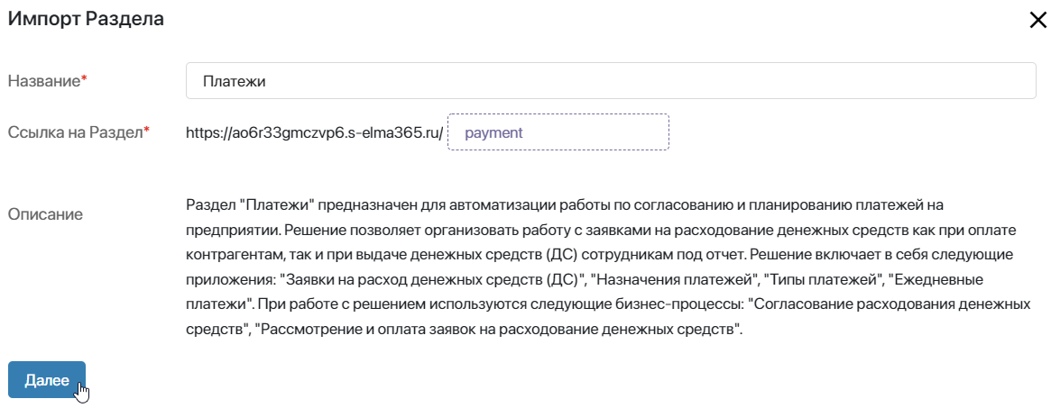This screenshot has width=1051, height=408.
Task: Click the s-elma365.ru URL prefix text
Action: click(314, 132)
